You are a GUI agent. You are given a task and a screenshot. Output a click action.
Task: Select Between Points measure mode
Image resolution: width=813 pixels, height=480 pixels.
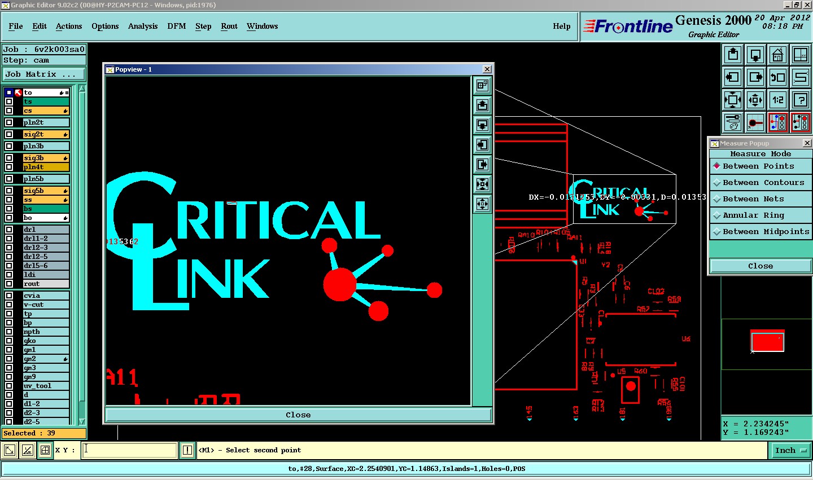pyautogui.click(x=760, y=166)
